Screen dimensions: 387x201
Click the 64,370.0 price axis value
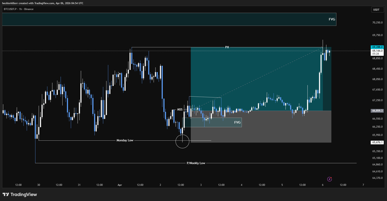click(x=377, y=177)
